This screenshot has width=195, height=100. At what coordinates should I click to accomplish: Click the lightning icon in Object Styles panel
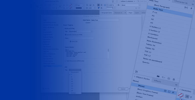[175, 89]
